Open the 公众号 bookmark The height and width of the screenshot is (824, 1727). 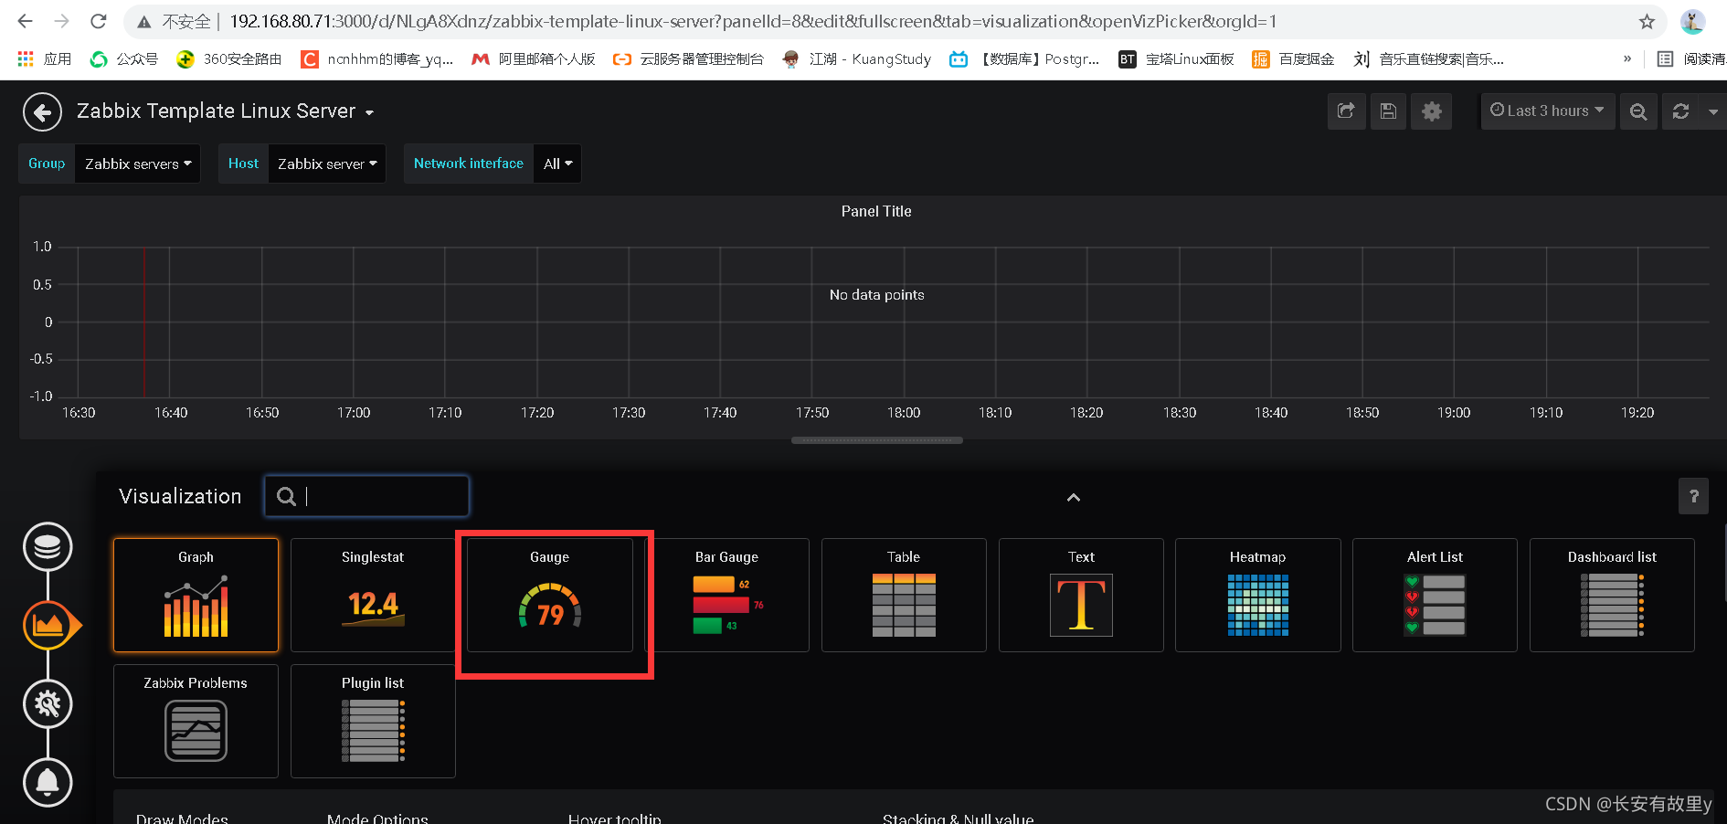[124, 58]
